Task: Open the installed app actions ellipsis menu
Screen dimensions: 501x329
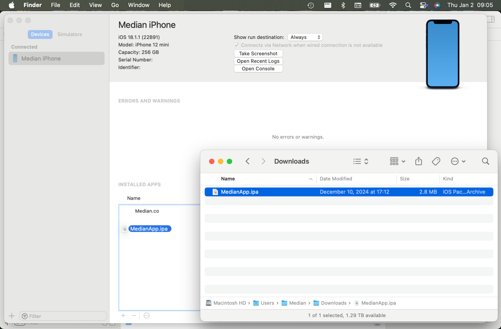Action: (x=146, y=315)
